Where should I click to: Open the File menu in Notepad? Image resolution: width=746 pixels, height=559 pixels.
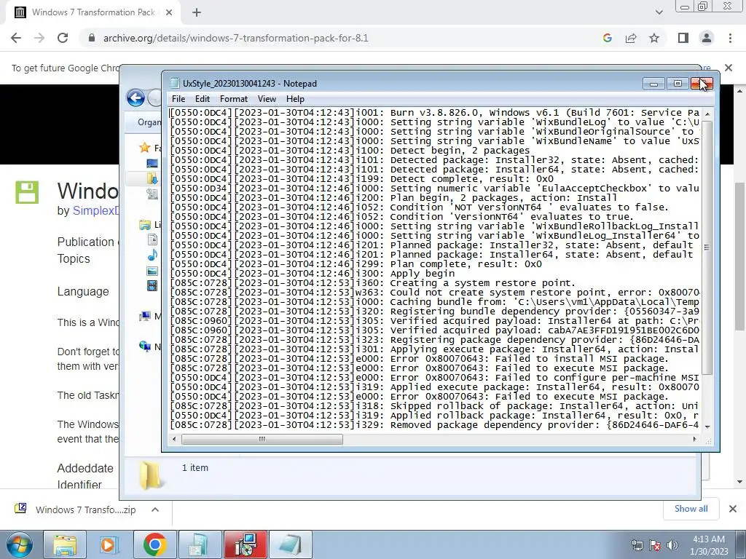pos(178,99)
